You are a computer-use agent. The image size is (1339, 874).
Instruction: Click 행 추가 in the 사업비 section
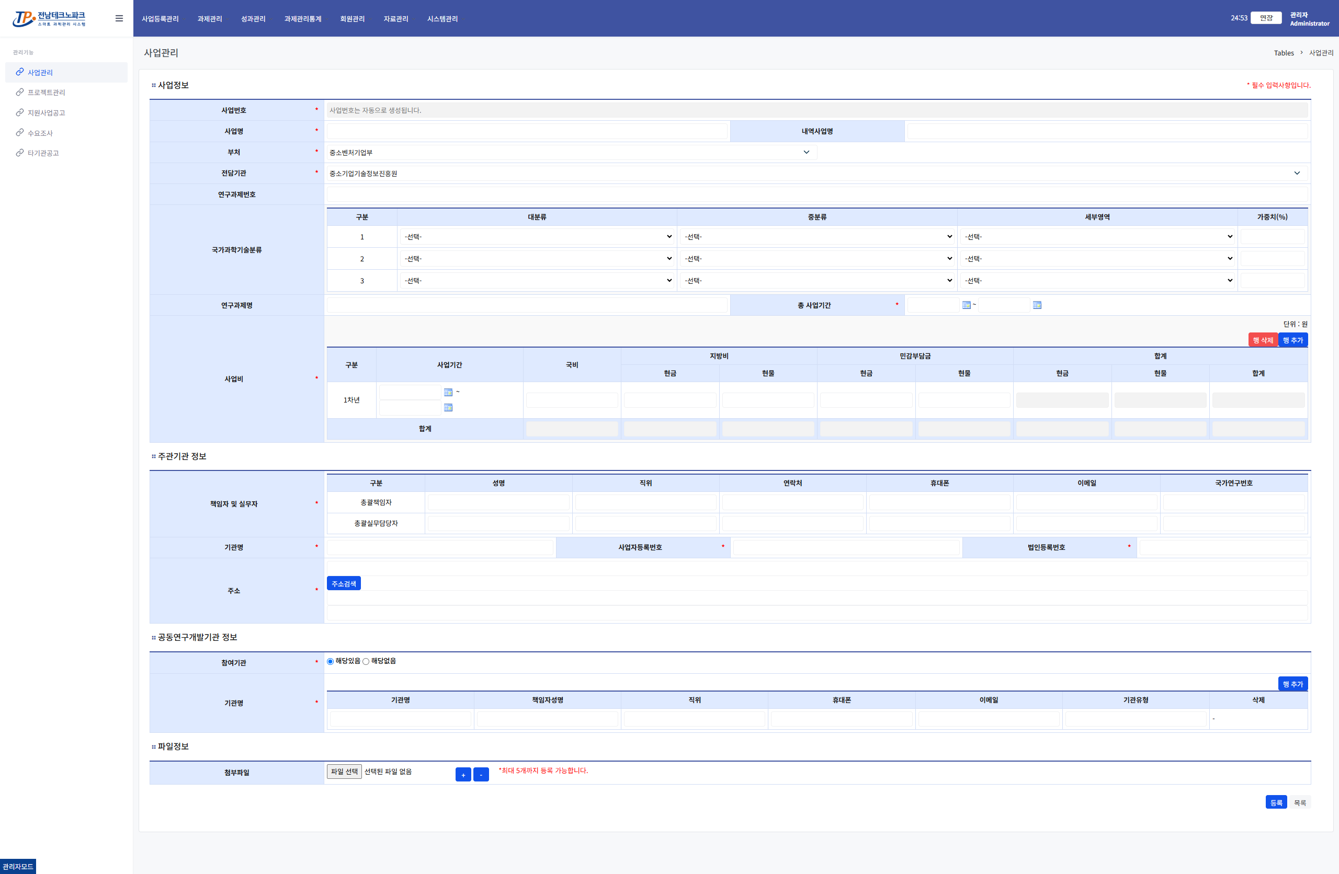(x=1293, y=340)
